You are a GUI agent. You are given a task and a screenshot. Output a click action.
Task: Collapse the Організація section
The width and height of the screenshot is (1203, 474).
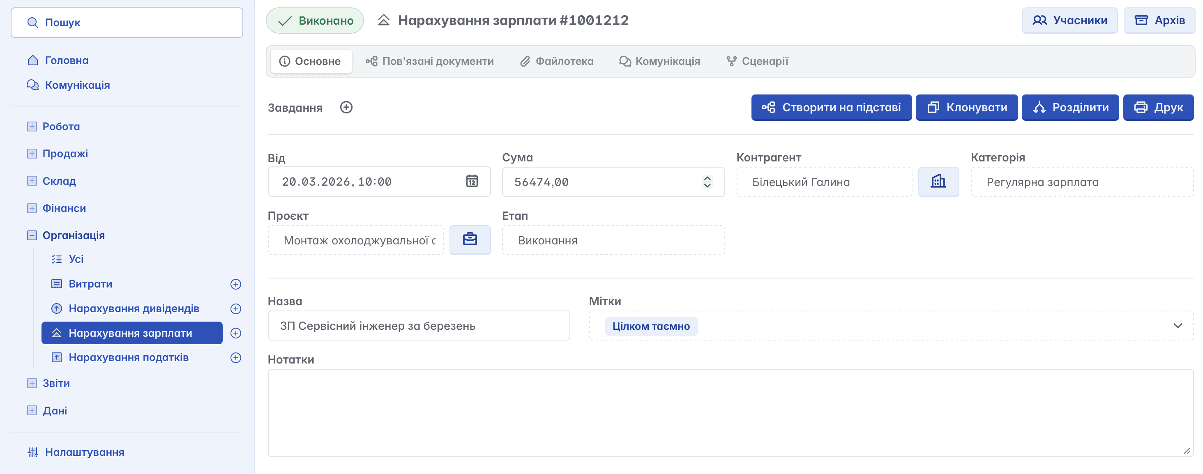[32, 235]
